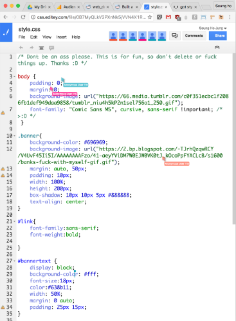Click the warning icon on line 14
Image resolution: width=236 pixels, height=321 pixels.
3,176
